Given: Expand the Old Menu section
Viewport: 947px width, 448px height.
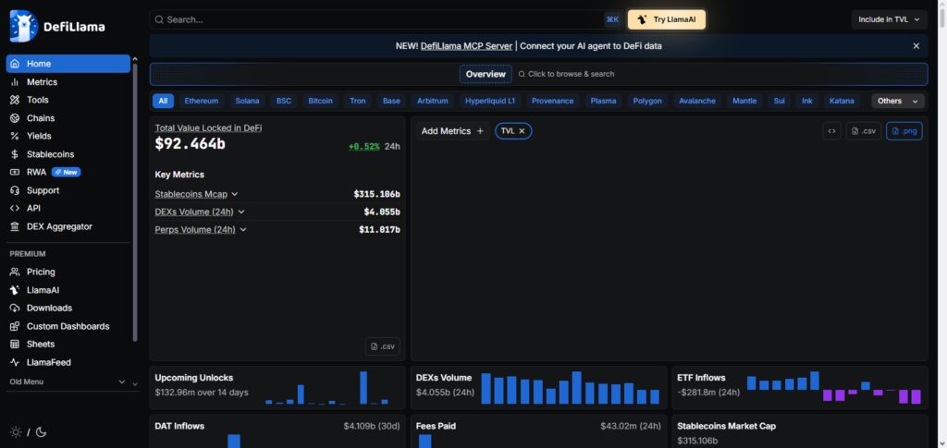Looking at the screenshot, I should coord(68,381).
